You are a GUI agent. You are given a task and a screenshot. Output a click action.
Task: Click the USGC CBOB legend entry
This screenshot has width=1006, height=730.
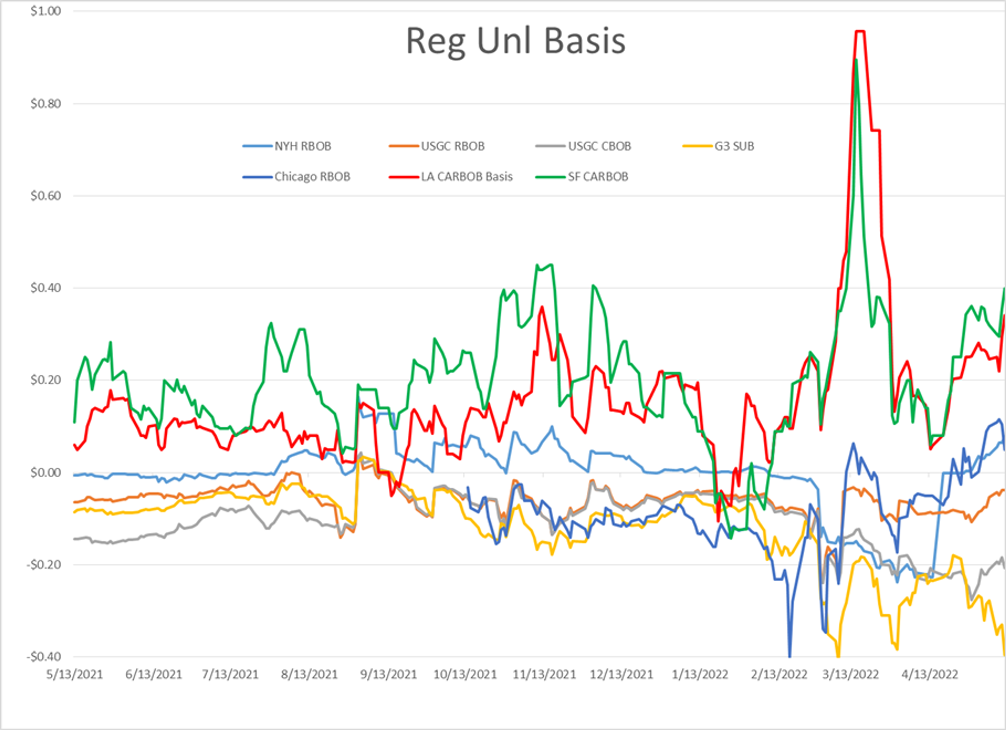(x=583, y=146)
